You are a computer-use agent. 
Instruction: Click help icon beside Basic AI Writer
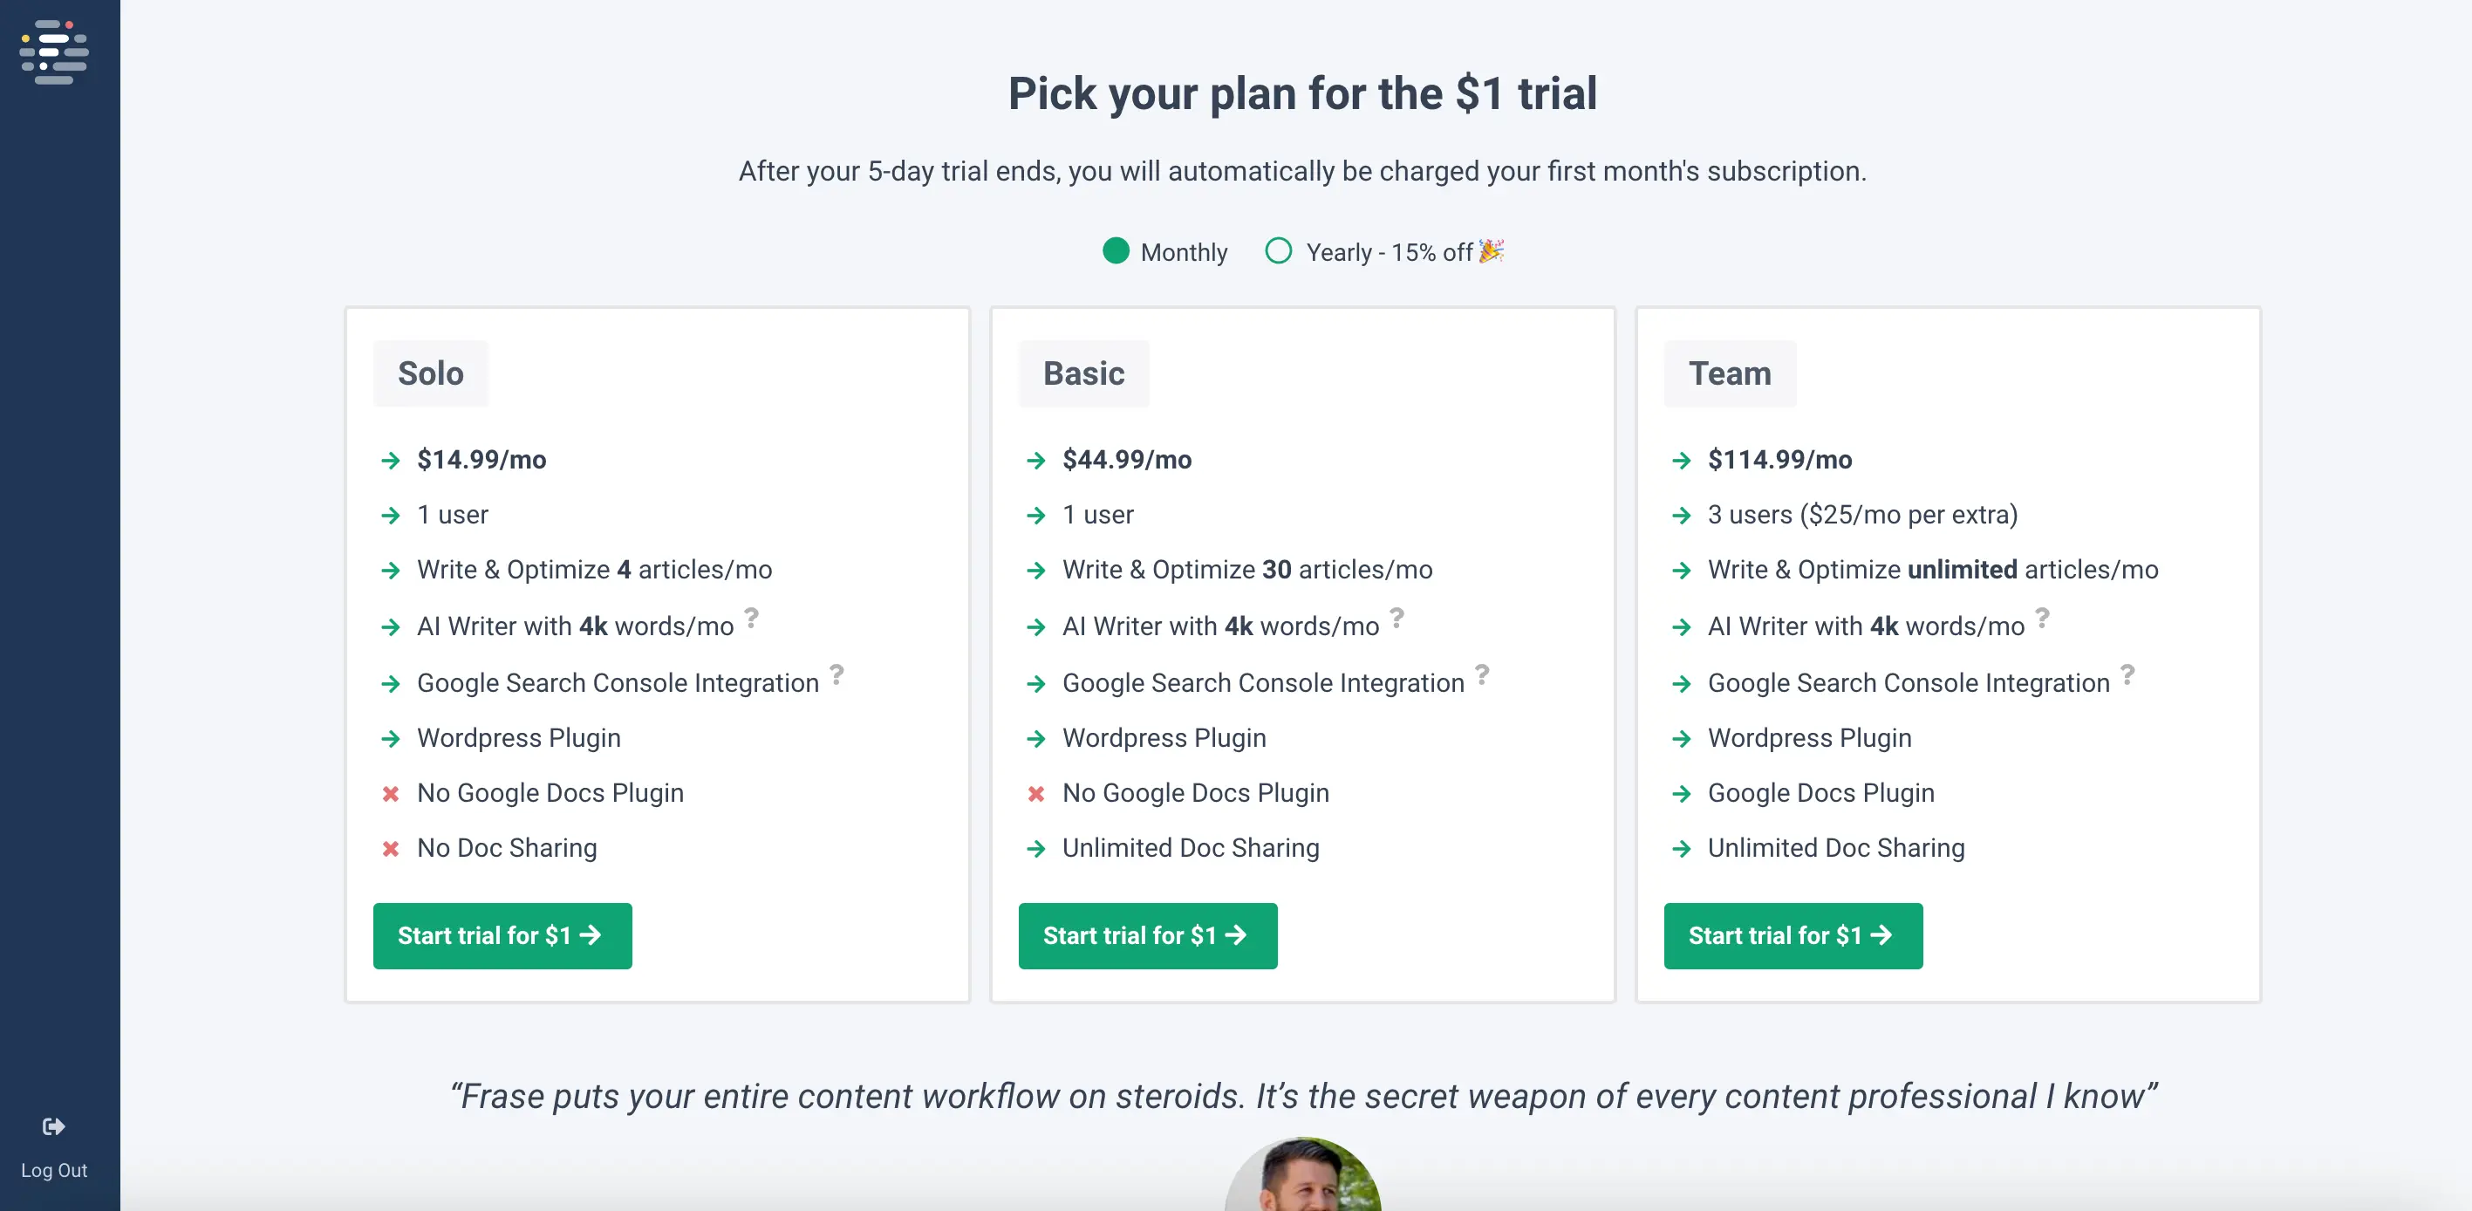coord(1396,618)
